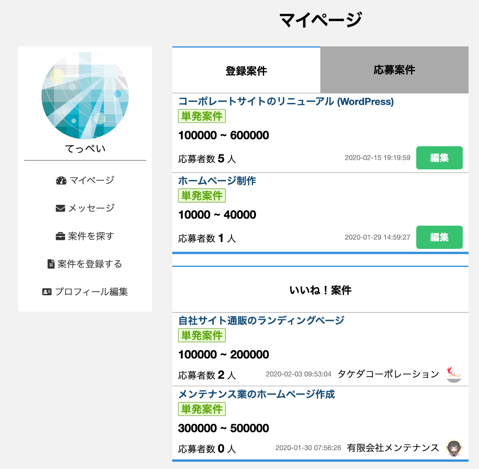
Task: Switch to the 応募案件 tab
Action: tap(394, 70)
